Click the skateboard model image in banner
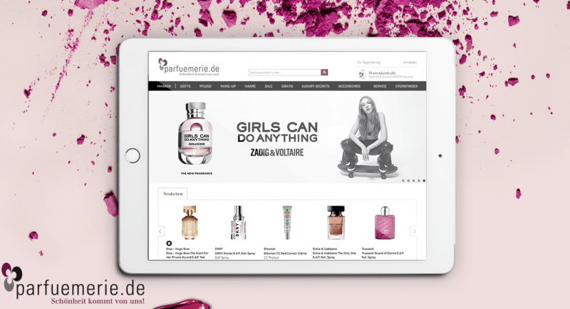 (x=368, y=137)
